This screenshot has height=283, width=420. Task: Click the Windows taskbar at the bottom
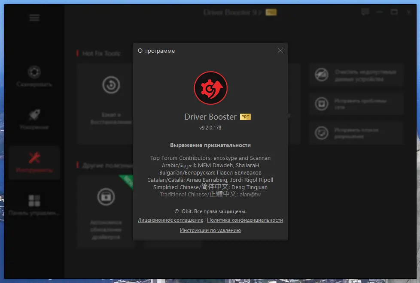point(210,280)
